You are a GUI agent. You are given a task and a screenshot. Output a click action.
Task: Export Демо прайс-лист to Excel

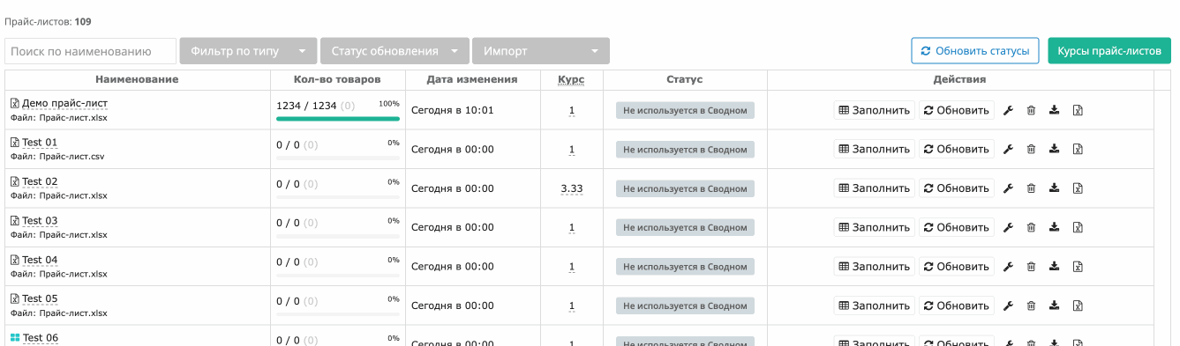(1078, 110)
